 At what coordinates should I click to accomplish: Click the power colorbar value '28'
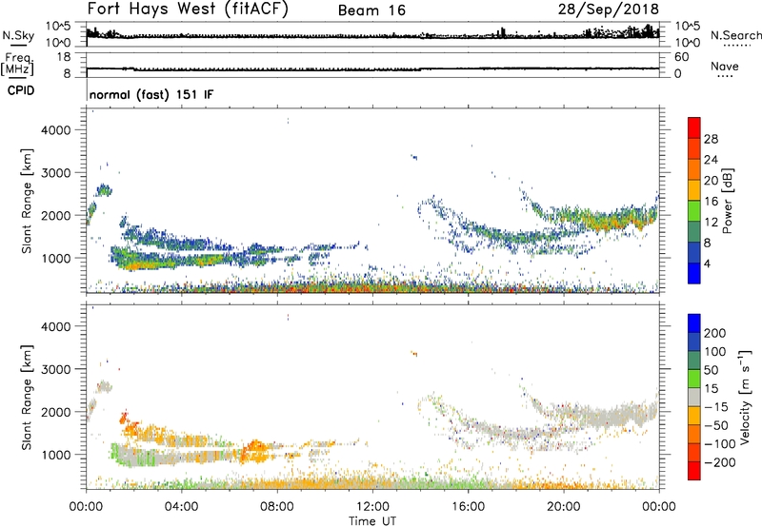point(711,139)
